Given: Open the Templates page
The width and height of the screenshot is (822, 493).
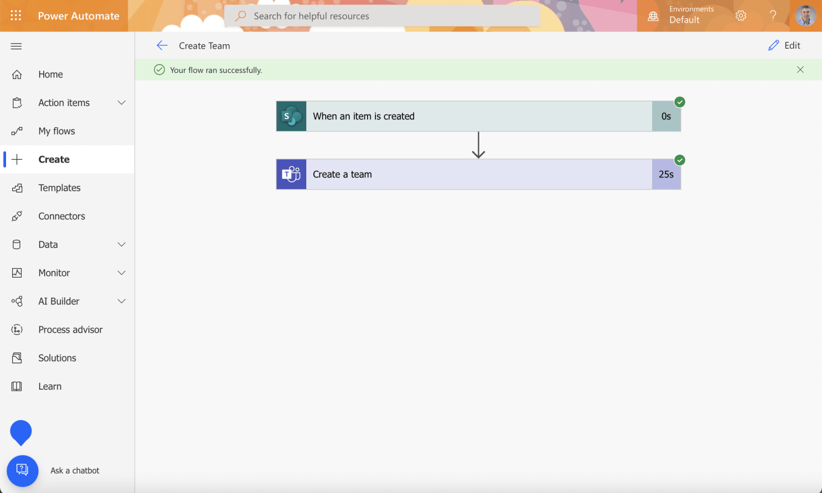Looking at the screenshot, I should pos(59,188).
